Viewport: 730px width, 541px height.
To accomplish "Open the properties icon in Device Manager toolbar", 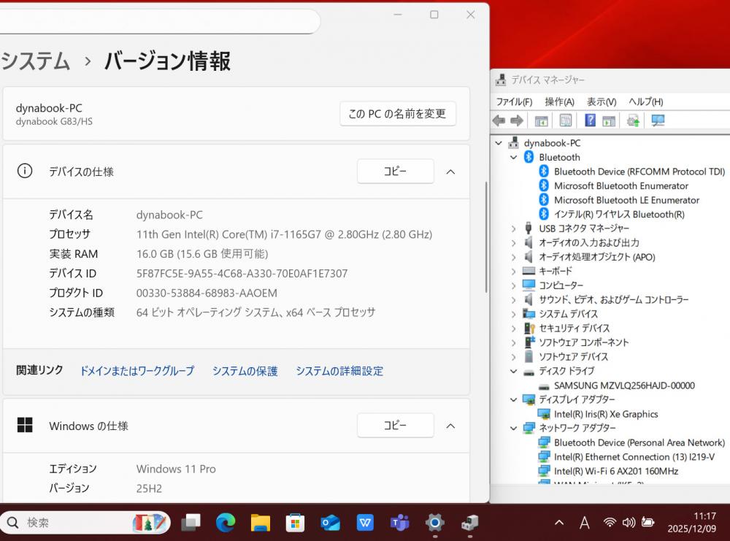I will coord(566,120).
